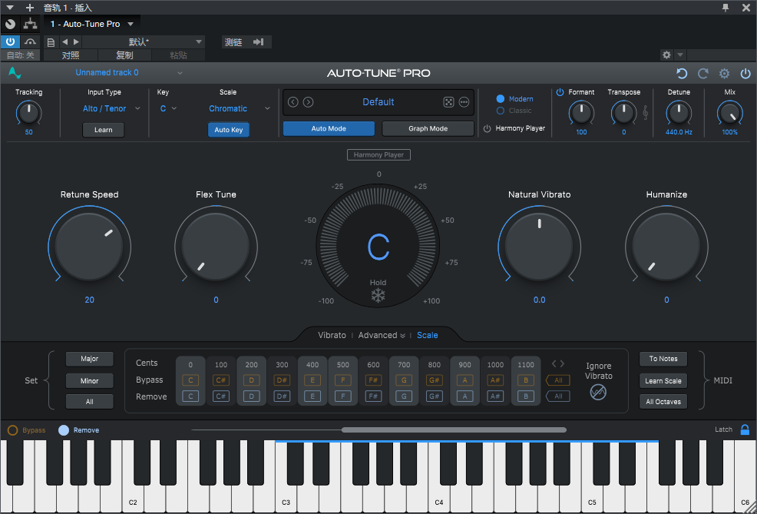Click the previous preset arrow

pos(293,102)
